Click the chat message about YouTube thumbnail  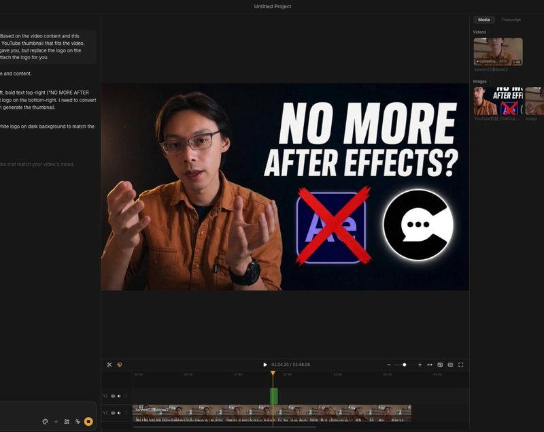(x=48, y=47)
